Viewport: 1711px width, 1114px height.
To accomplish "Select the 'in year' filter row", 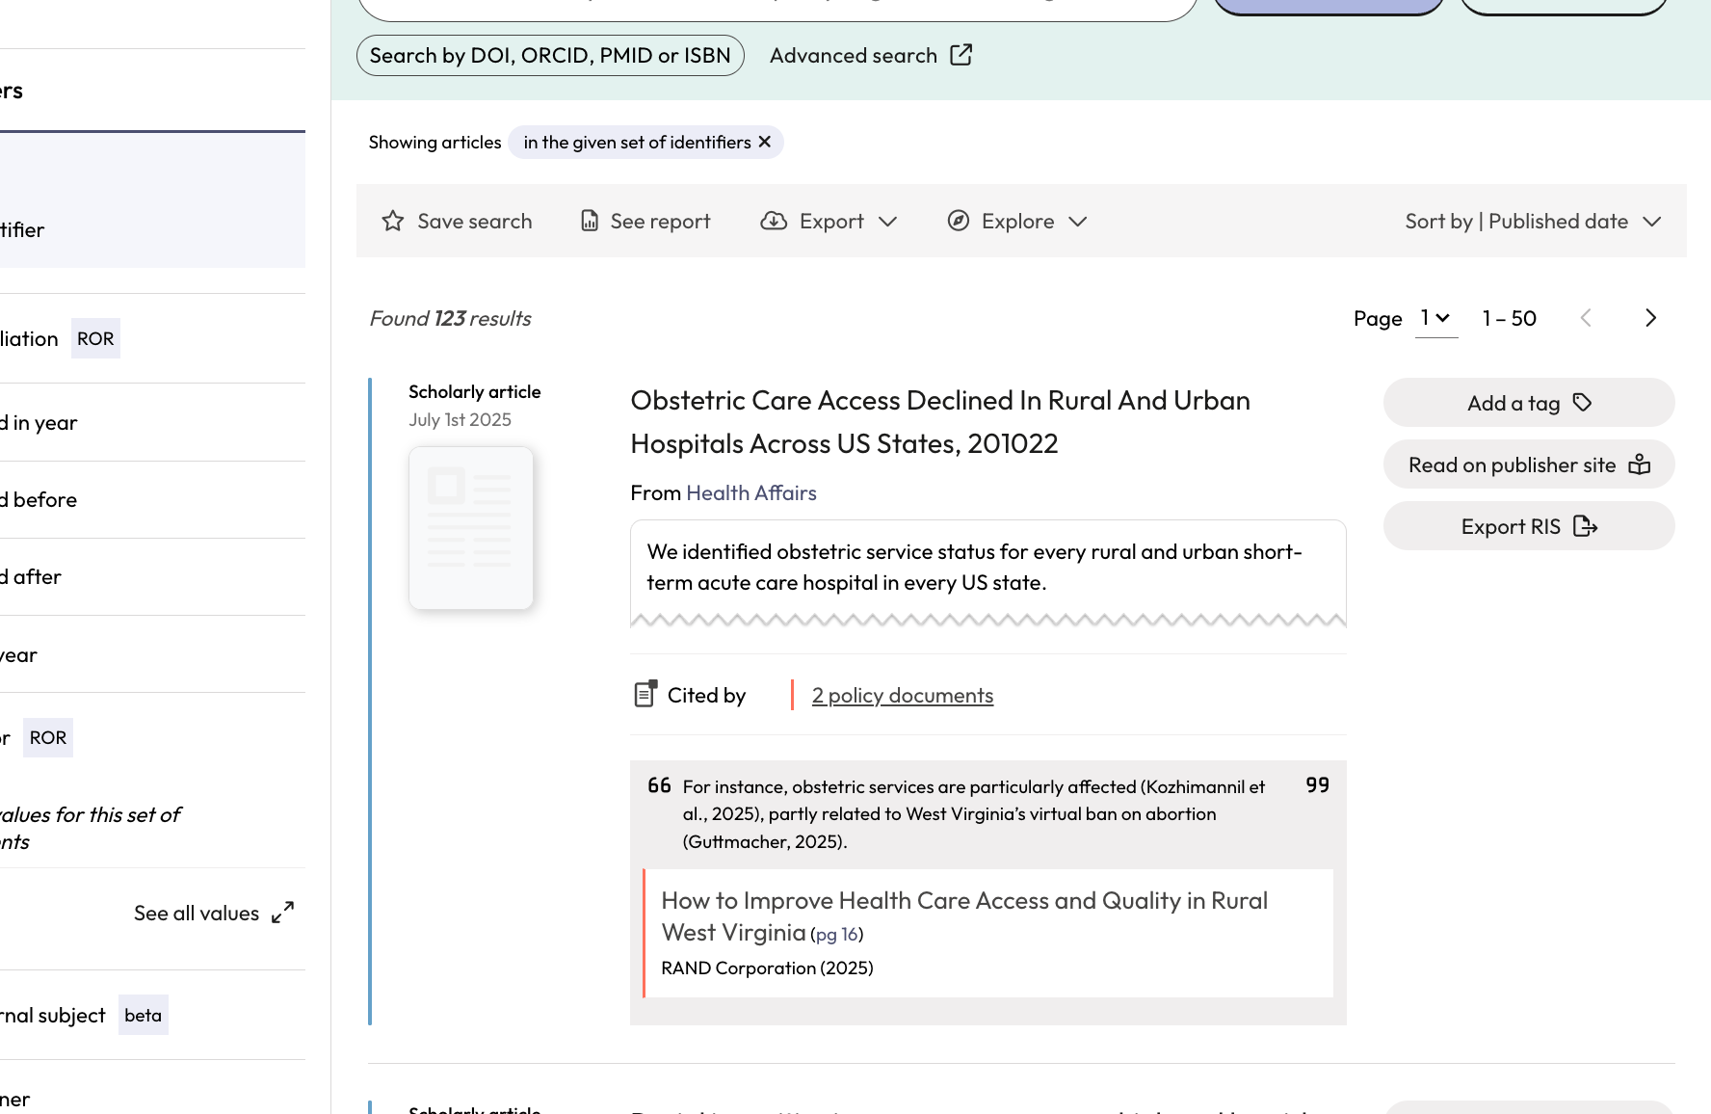I will [x=152, y=422].
